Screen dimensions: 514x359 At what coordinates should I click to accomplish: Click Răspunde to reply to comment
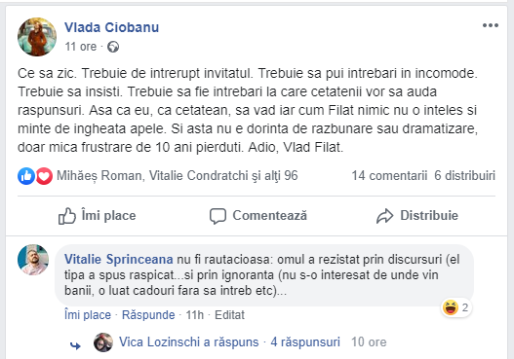148,315
